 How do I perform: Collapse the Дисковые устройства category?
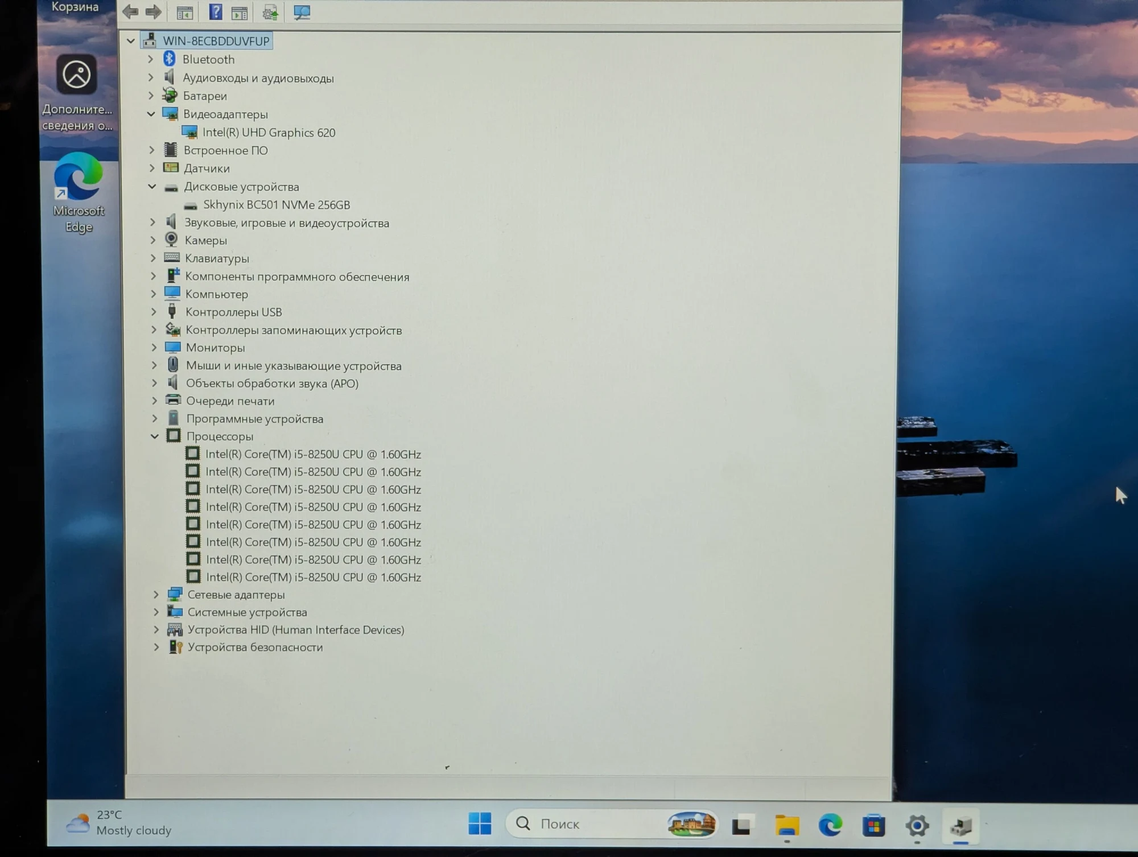152,187
